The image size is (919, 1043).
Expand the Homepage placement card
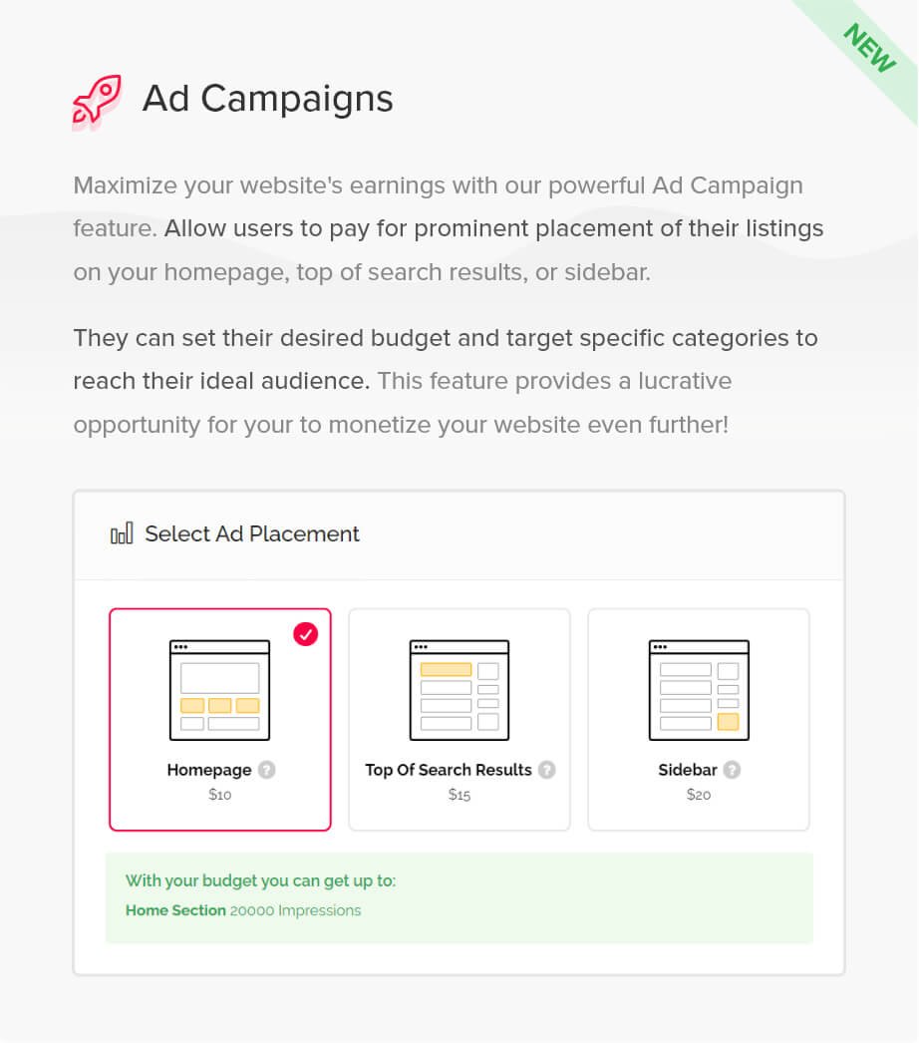(x=219, y=719)
